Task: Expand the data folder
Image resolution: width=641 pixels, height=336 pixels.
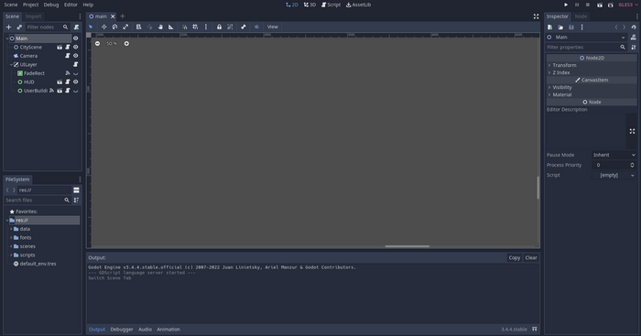Action: click(x=11, y=229)
